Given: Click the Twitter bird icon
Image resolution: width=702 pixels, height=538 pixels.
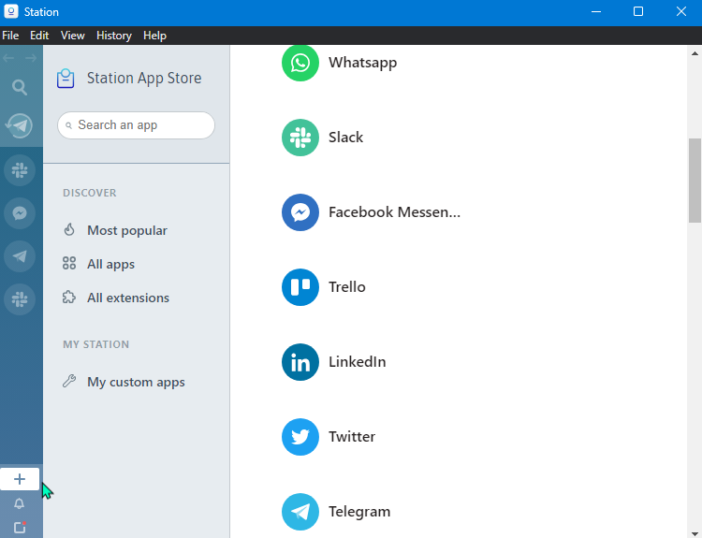Looking at the screenshot, I should click(x=300, y=437).
